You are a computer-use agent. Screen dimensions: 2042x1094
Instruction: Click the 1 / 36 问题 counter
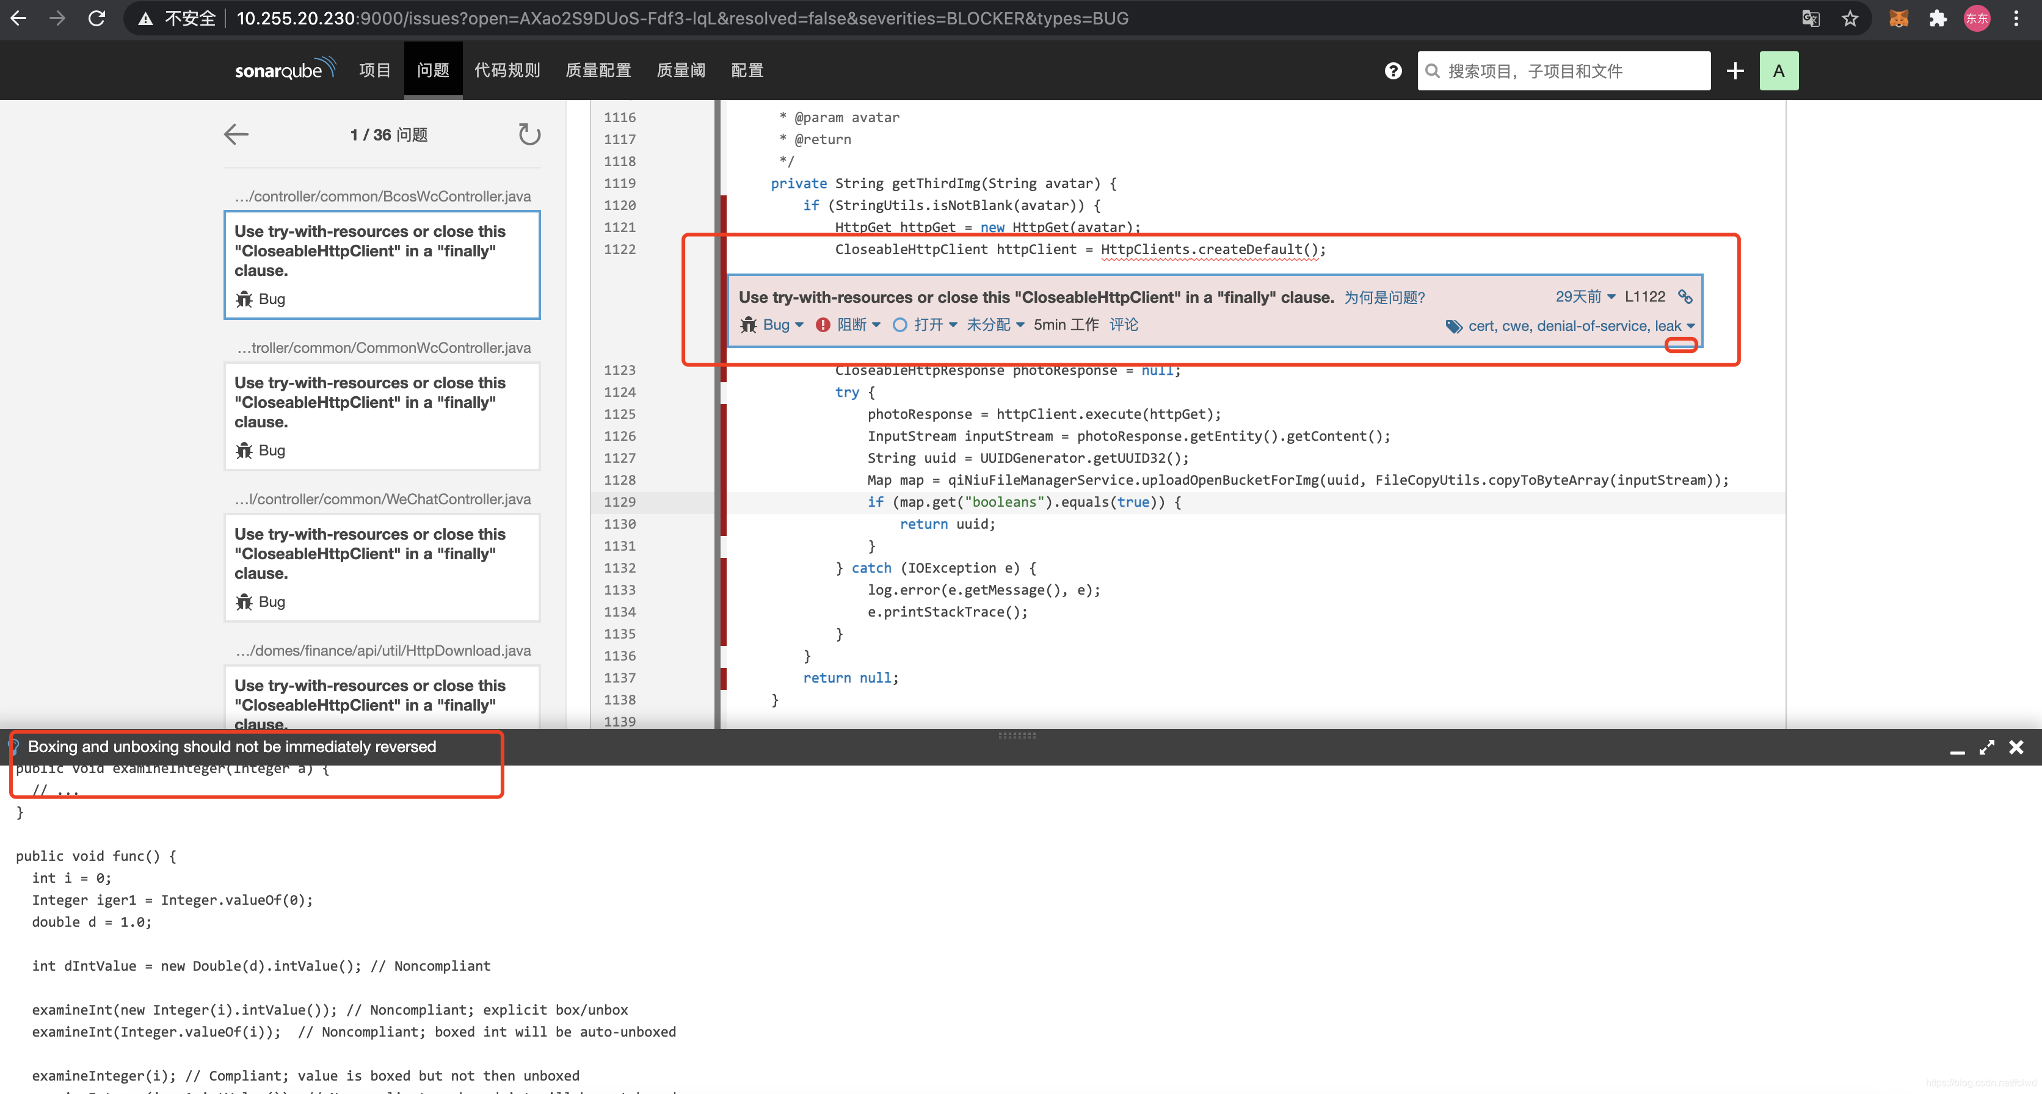coord(388,135)
